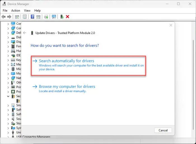
Task: Expand the Keyboards category in device tree
Action: (x=8, y=60)
